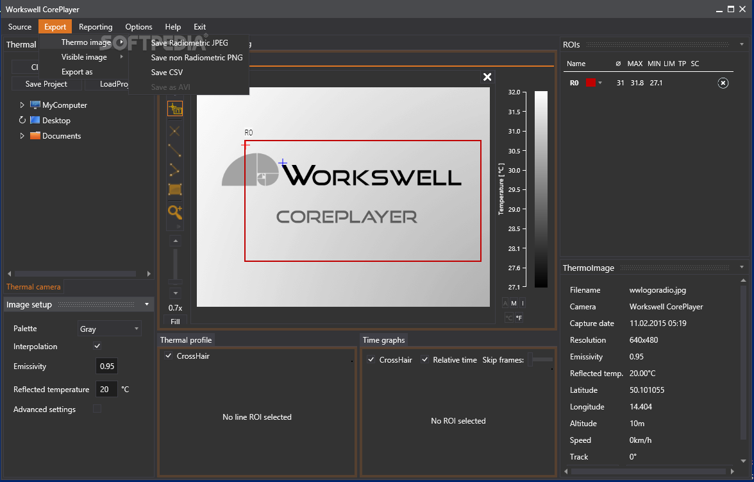Image resolution: width=754 pixels, height=482 pixels.
Task: Enable the Advanced settings checkbox
Action: tap(97, 409)
